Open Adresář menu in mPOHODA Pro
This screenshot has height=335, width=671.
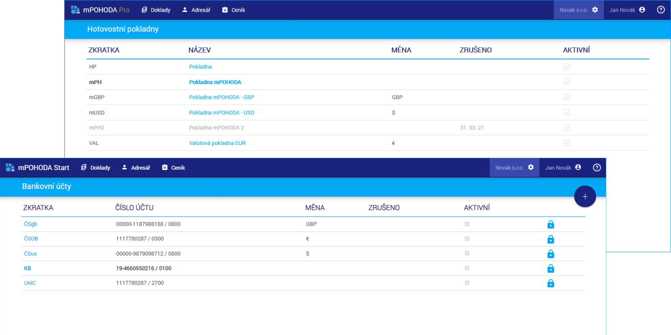point(196,10)
